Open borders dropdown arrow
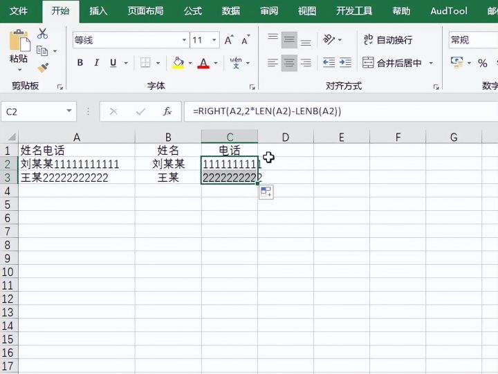This screenshot has height=374, width=498. 158,63
